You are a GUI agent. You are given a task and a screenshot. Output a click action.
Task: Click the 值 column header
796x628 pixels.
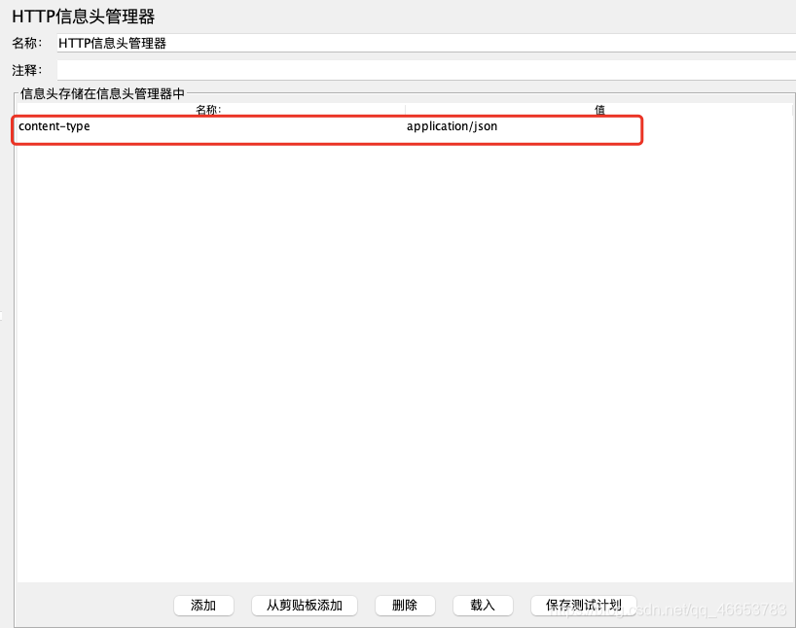click(x=599, y=109)
